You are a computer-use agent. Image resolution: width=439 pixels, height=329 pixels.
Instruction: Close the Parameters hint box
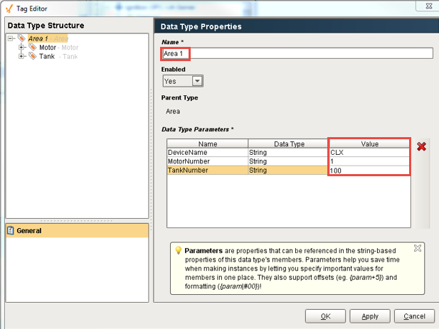pyautogui.click(x=418, y=249)
